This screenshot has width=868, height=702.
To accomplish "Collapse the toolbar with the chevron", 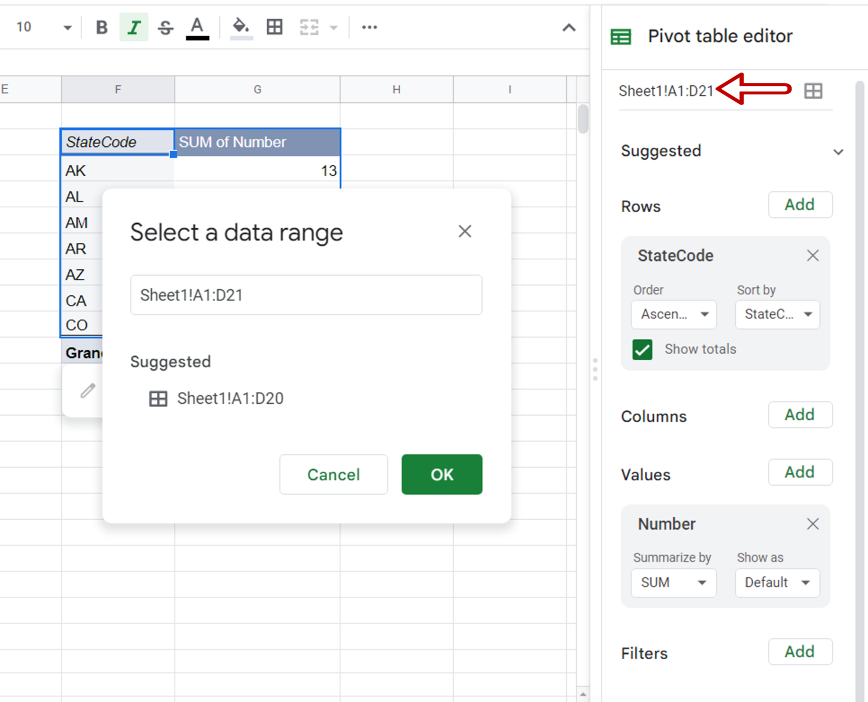I will pyautogui.click(x=568, y=27).
